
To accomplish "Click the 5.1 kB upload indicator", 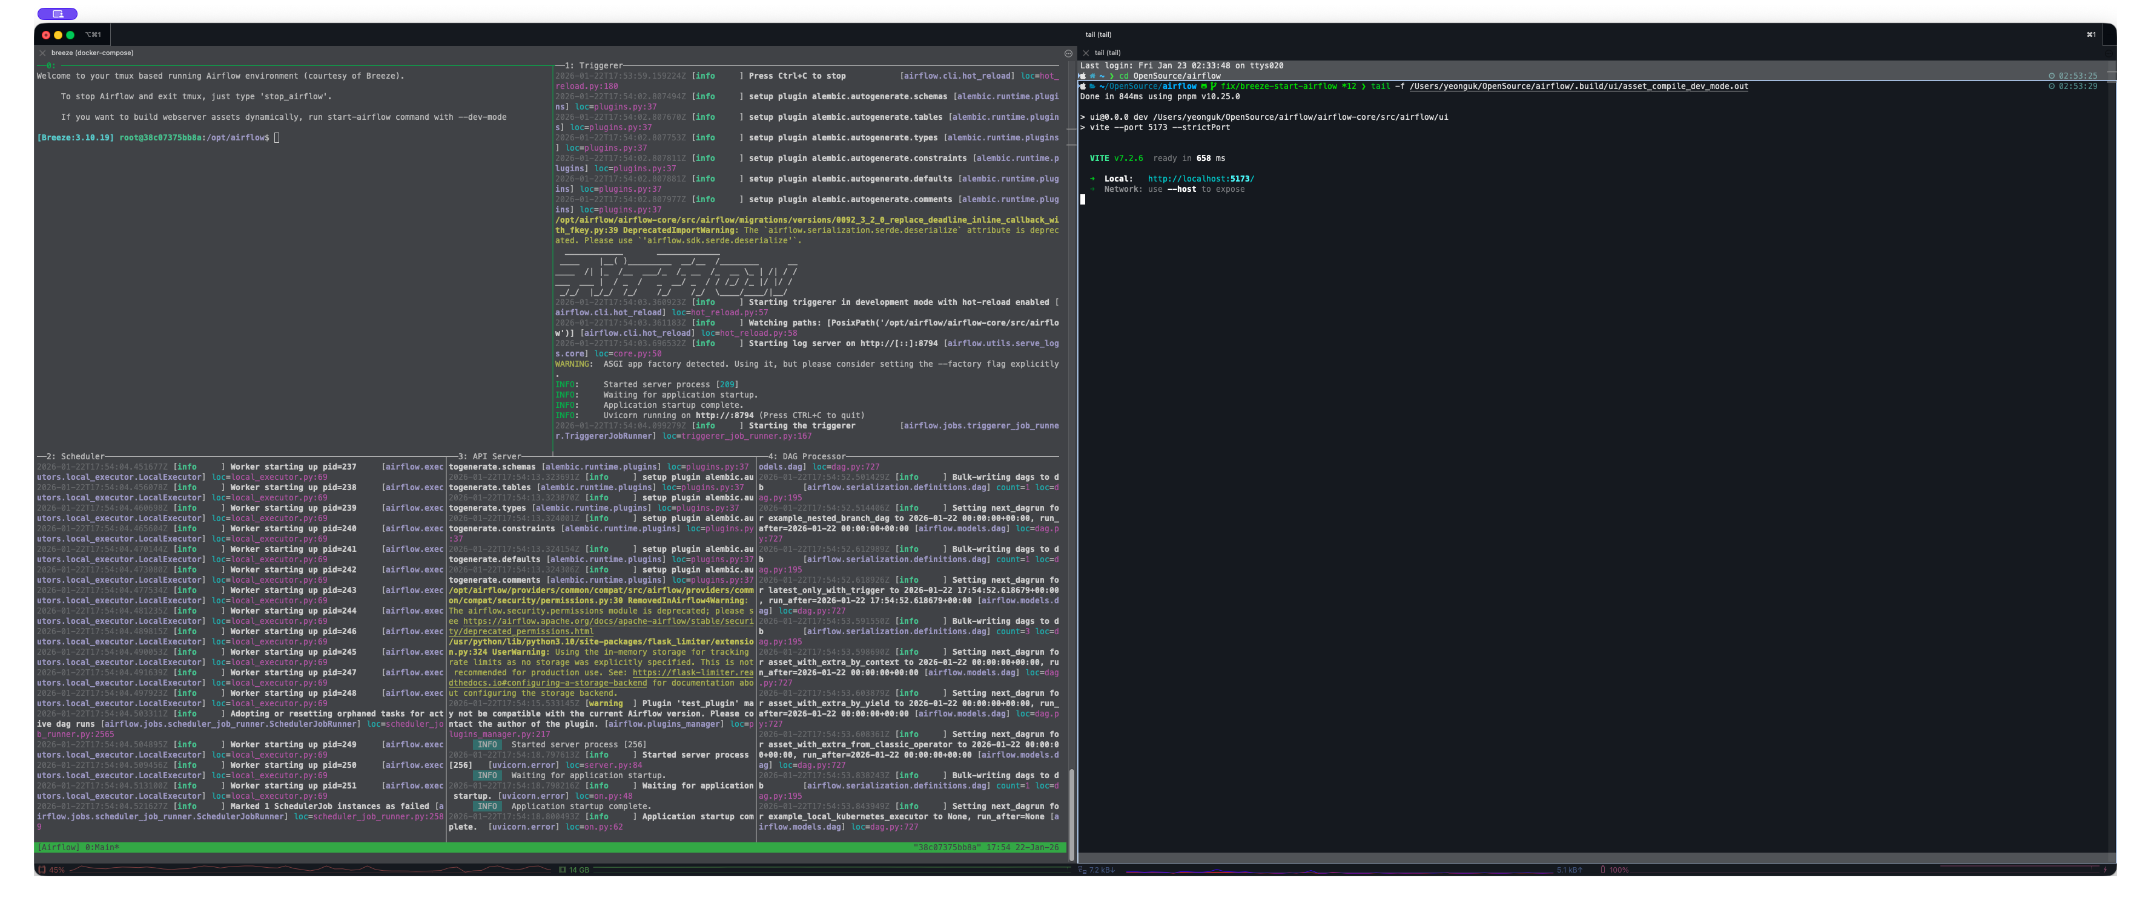I will coord(1568,870).
